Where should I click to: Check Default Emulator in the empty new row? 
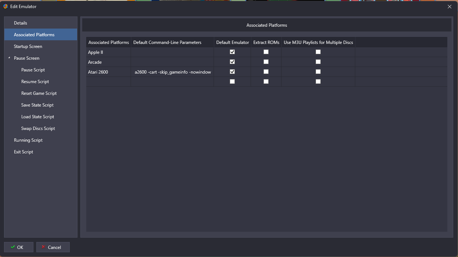(232, 82)
